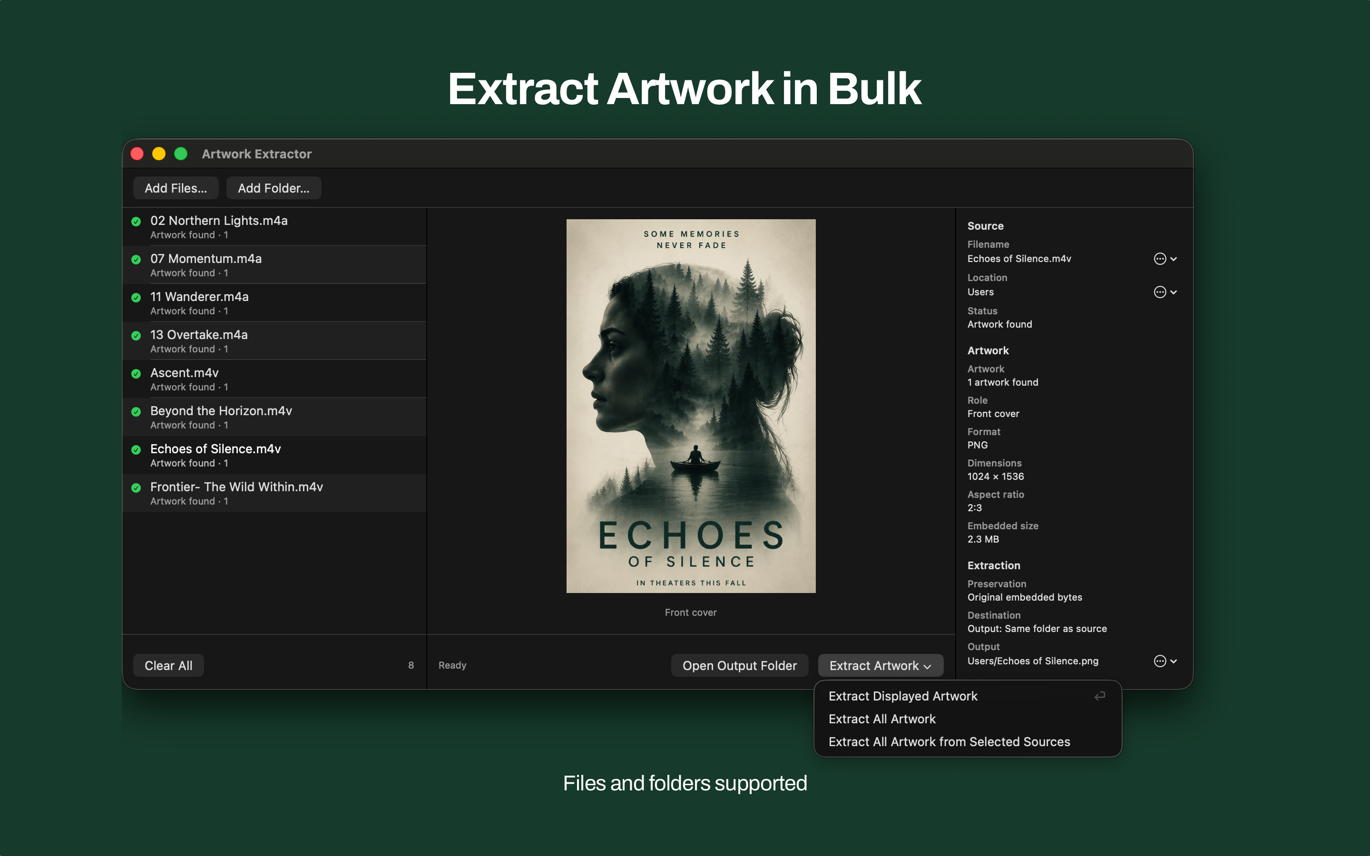This screenshot has width=1370, height=856.
Task: Click green check icon for 02 Northern Lights.m4a
Action: [x=136, y=221]
